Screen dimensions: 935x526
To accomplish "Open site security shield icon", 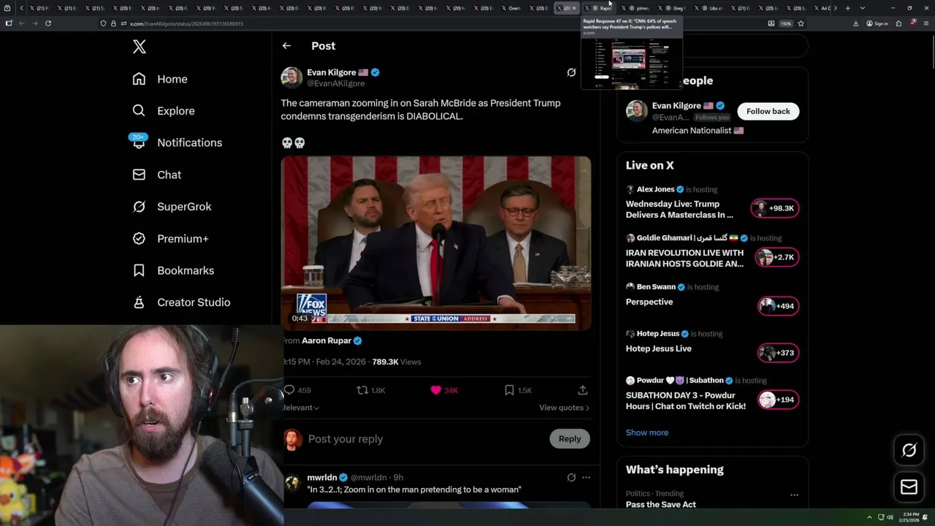I will [103, 23].
